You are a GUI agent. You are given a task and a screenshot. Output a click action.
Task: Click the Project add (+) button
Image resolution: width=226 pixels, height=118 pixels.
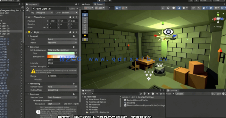pyautogui.click(x=83, y=94)
